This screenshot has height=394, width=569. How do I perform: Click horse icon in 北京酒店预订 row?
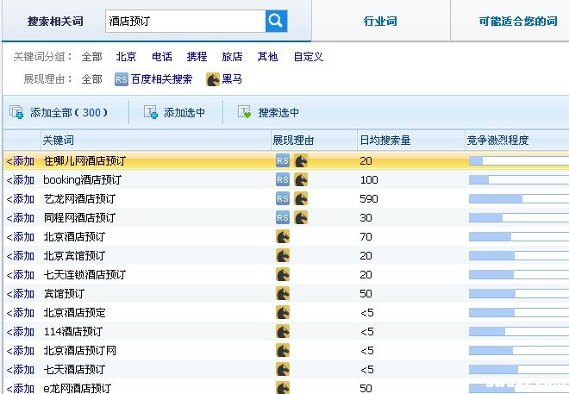tap(283, 237)
